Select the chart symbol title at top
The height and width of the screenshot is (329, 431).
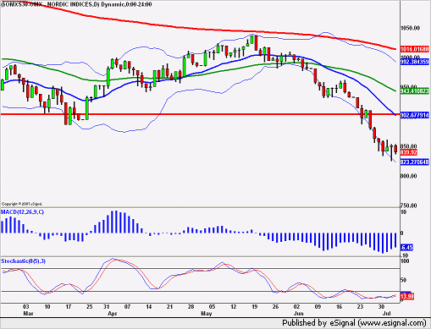pos(76,4)
